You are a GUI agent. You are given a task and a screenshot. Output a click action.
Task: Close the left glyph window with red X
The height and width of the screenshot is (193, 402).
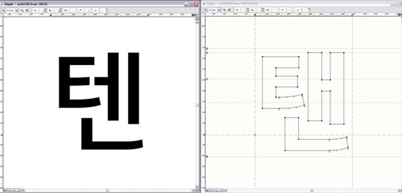click(x=196, y=3)
